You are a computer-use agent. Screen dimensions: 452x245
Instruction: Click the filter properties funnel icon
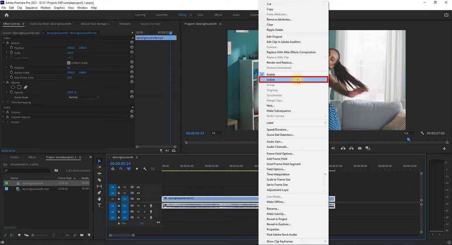161,151
